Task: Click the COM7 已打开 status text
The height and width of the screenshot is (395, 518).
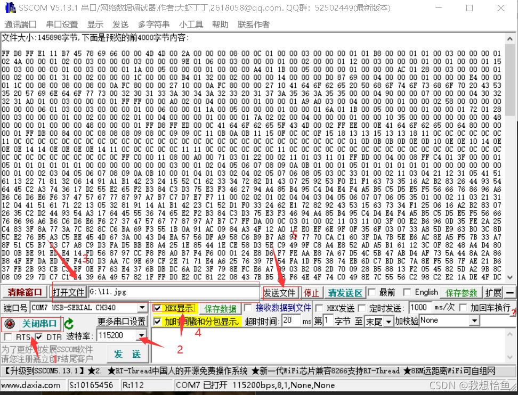Action: point(255,385)
